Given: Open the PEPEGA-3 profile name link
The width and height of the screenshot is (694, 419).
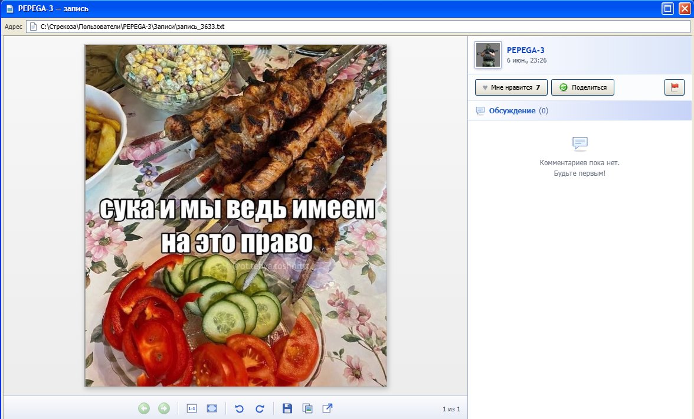Looking at the screenshot, I should point(525,50).
